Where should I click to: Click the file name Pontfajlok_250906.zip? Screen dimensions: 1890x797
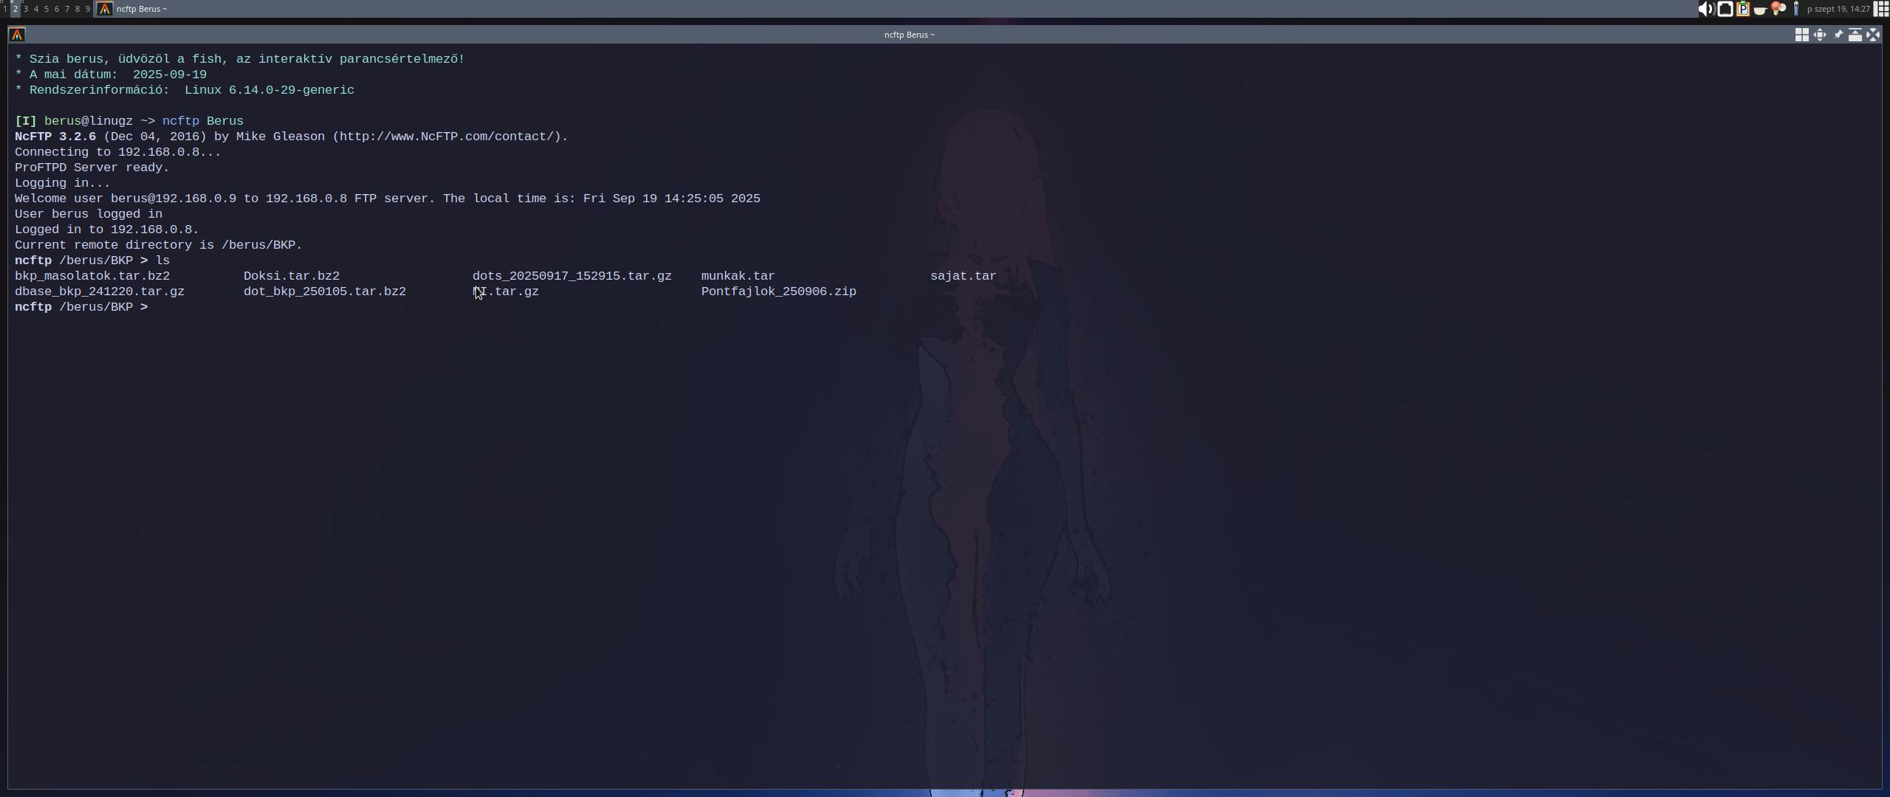tap(779, 291)
